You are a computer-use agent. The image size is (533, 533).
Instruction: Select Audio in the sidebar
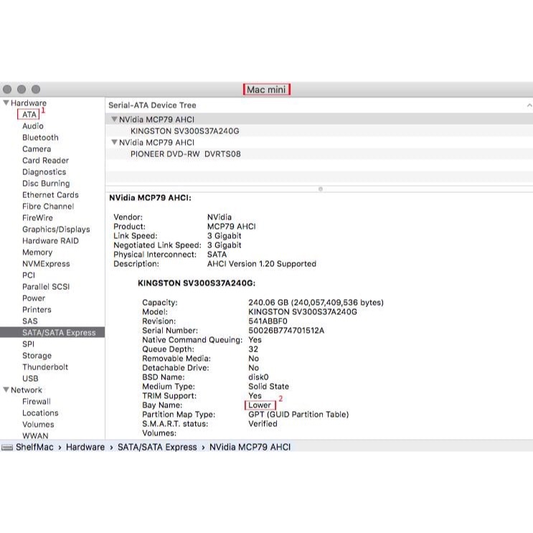tap(32, 126)
